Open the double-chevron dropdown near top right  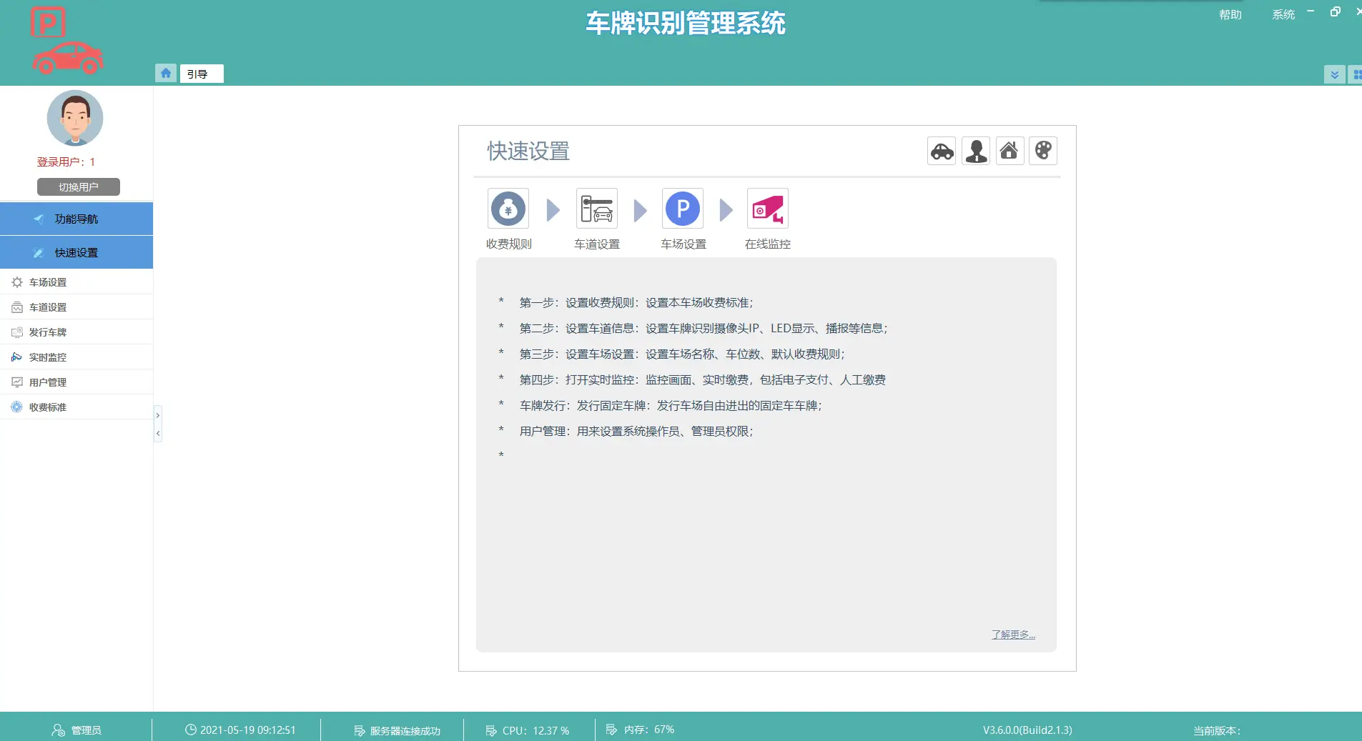(1334, 74)
